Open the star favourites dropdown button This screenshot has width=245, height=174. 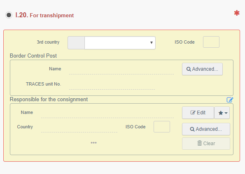click(x=222, y=113)
